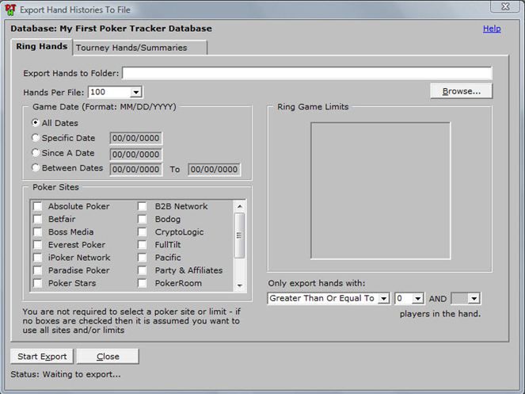
Task: Select the All Dates radio button
Action: pos(35,123)
